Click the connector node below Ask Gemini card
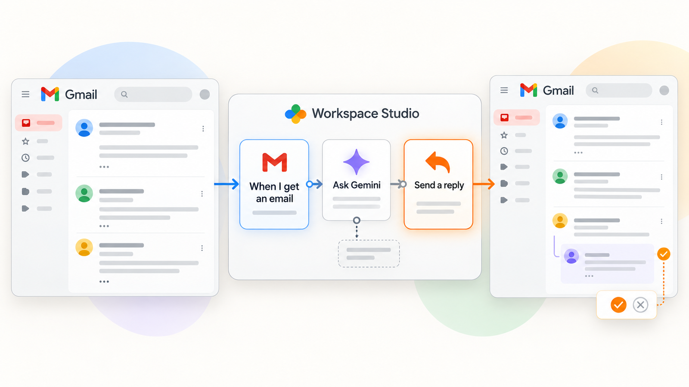 pos(357,221)
